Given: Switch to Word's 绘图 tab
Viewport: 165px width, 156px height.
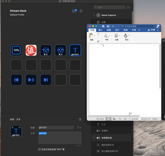Looking at the screenshot, I should point(109,30).
